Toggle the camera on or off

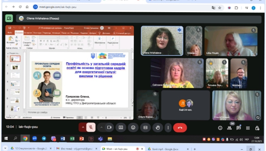(109, 127)
